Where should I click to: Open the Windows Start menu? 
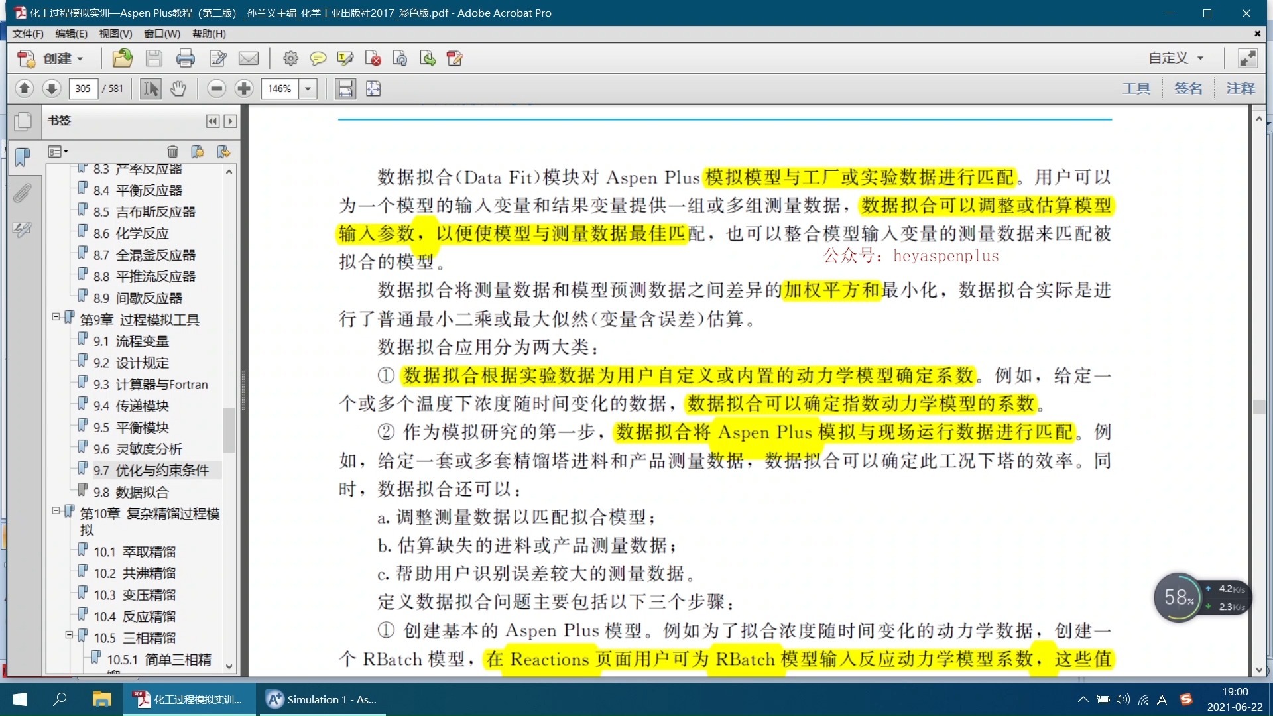click(20, 699)
